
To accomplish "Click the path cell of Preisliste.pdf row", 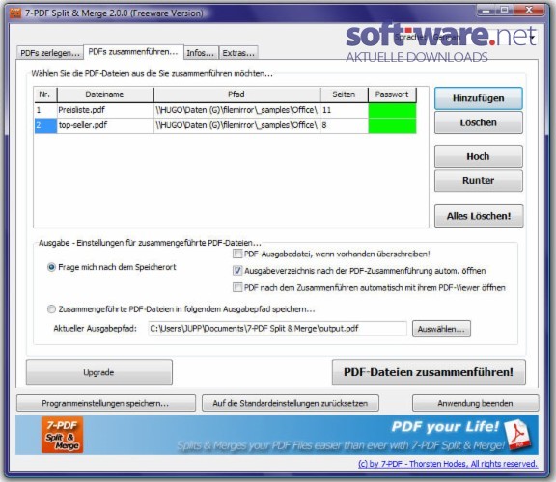I will click(236, 110).
